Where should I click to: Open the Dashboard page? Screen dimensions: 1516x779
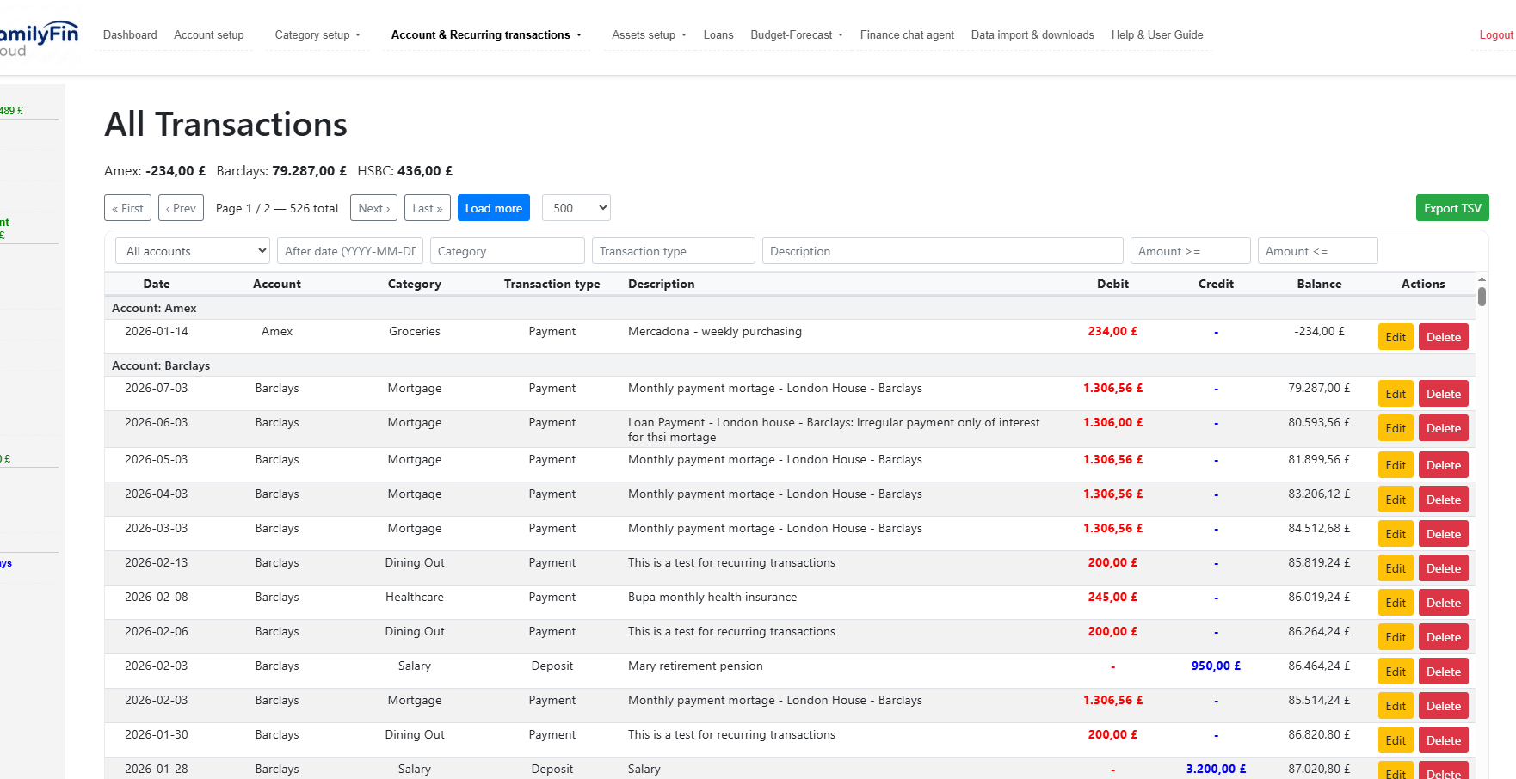click(x=130, y=35)
